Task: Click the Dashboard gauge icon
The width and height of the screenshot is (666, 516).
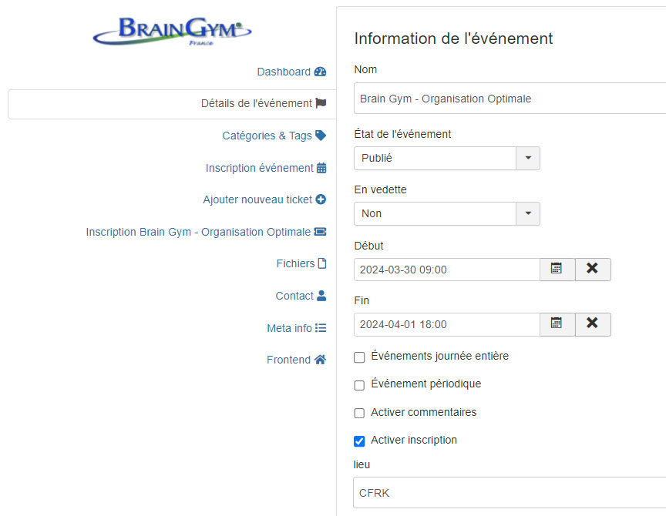Action: tap(320, 72)
